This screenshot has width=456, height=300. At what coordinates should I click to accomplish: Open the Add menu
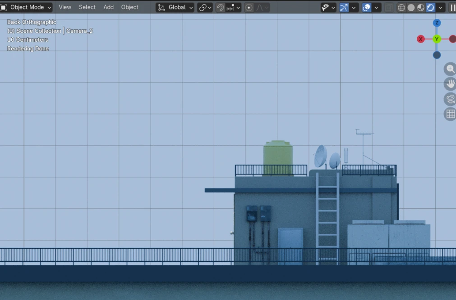coord(108,7)
